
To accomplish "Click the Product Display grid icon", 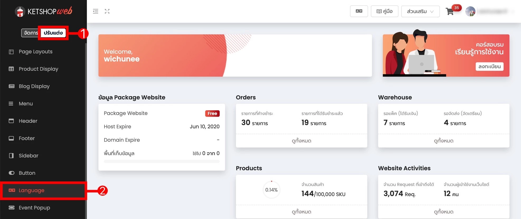I will click(11, 69).
